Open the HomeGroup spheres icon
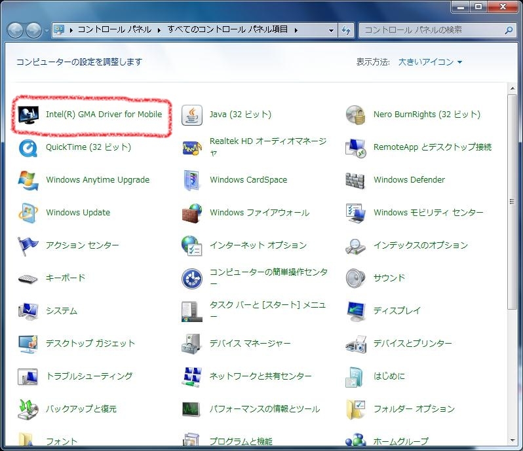Screen dimensions: 523x451 click(x=356, y=440)
